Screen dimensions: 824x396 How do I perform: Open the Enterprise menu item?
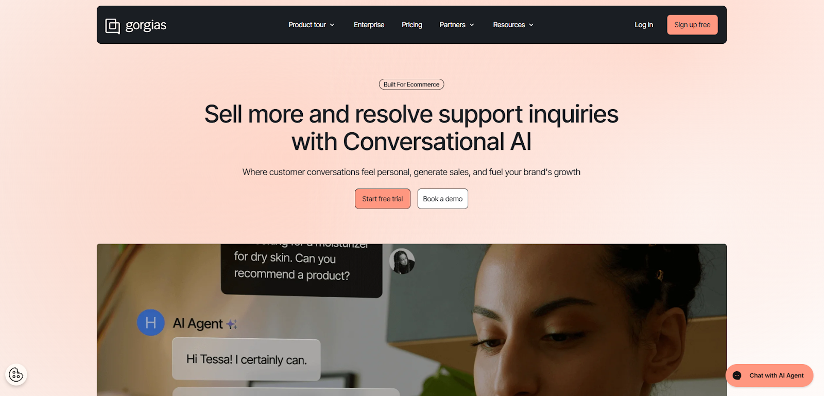[x=369, y=25]
